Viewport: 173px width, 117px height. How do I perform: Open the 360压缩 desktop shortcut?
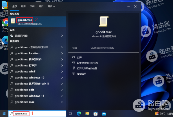(5, 6)
